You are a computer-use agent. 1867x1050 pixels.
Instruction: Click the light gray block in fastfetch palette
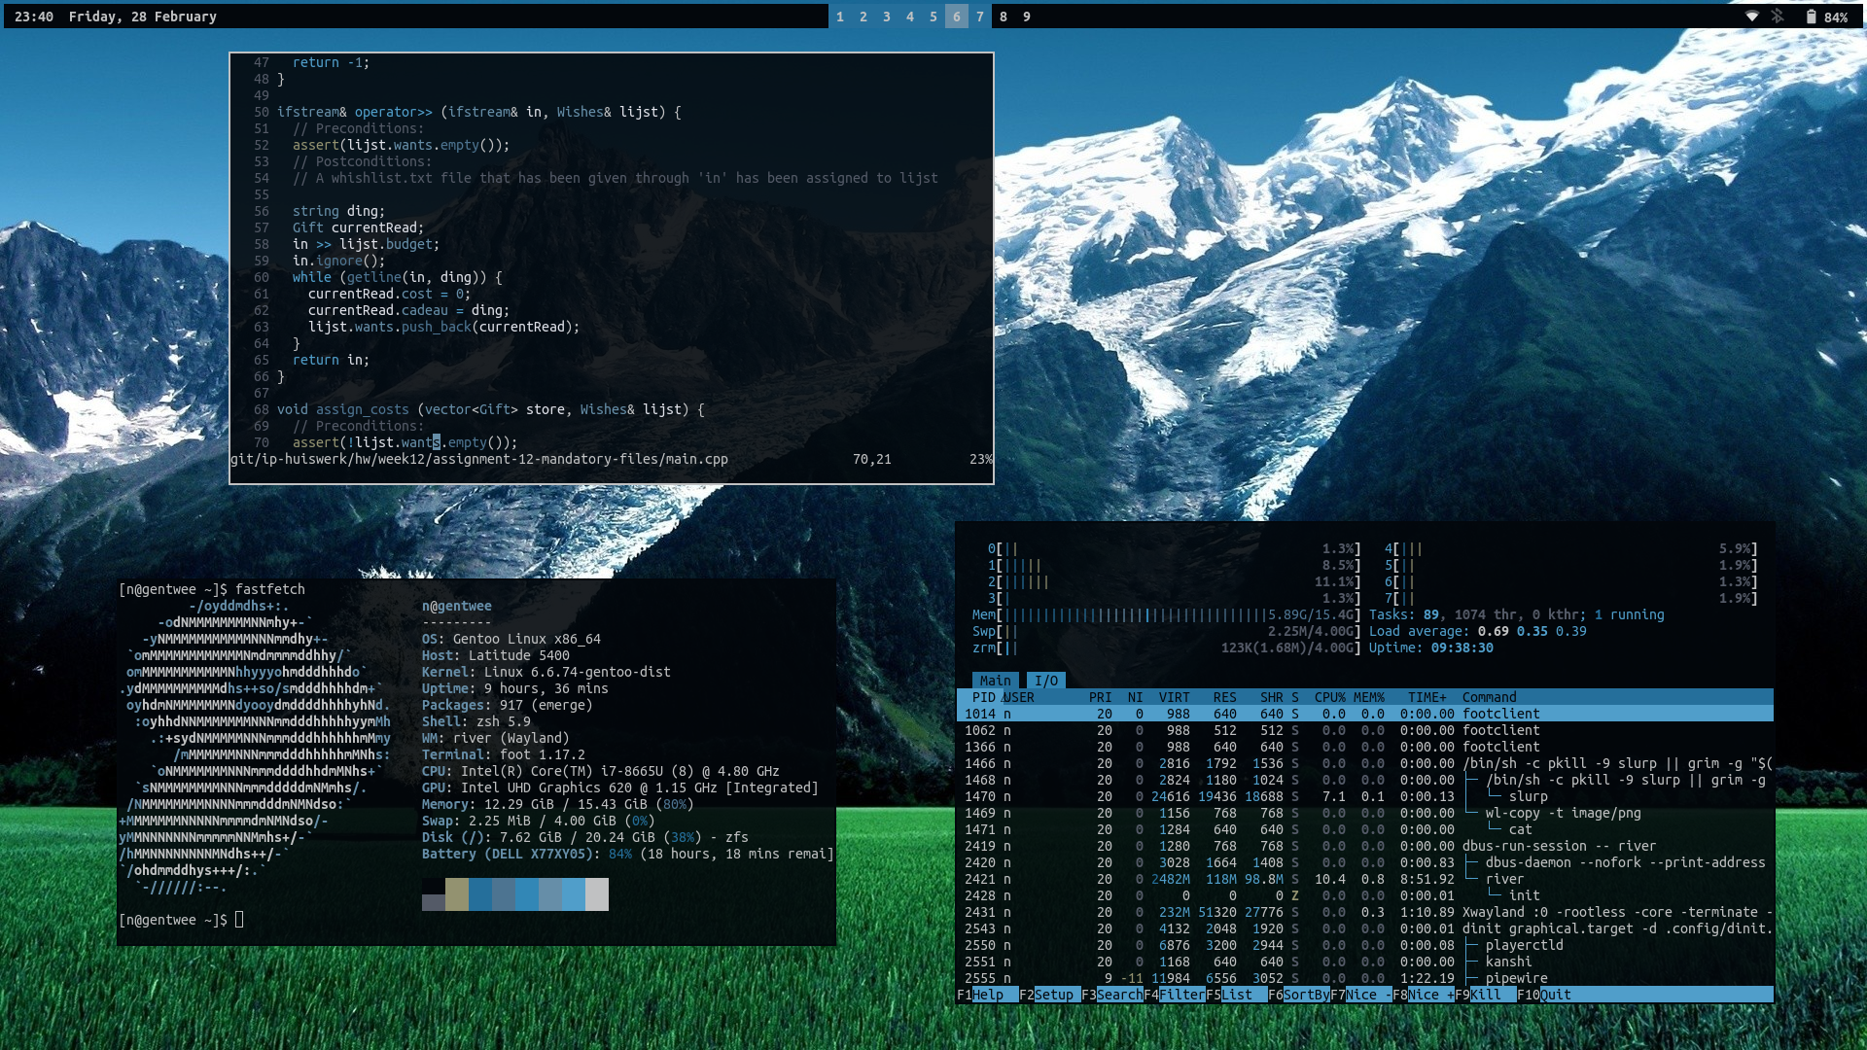pyautogui.click(x=597, y=894)
